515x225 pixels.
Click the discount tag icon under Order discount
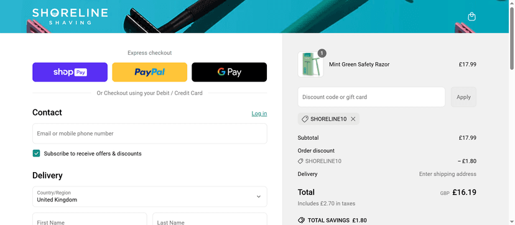click(x=300, y=161)
